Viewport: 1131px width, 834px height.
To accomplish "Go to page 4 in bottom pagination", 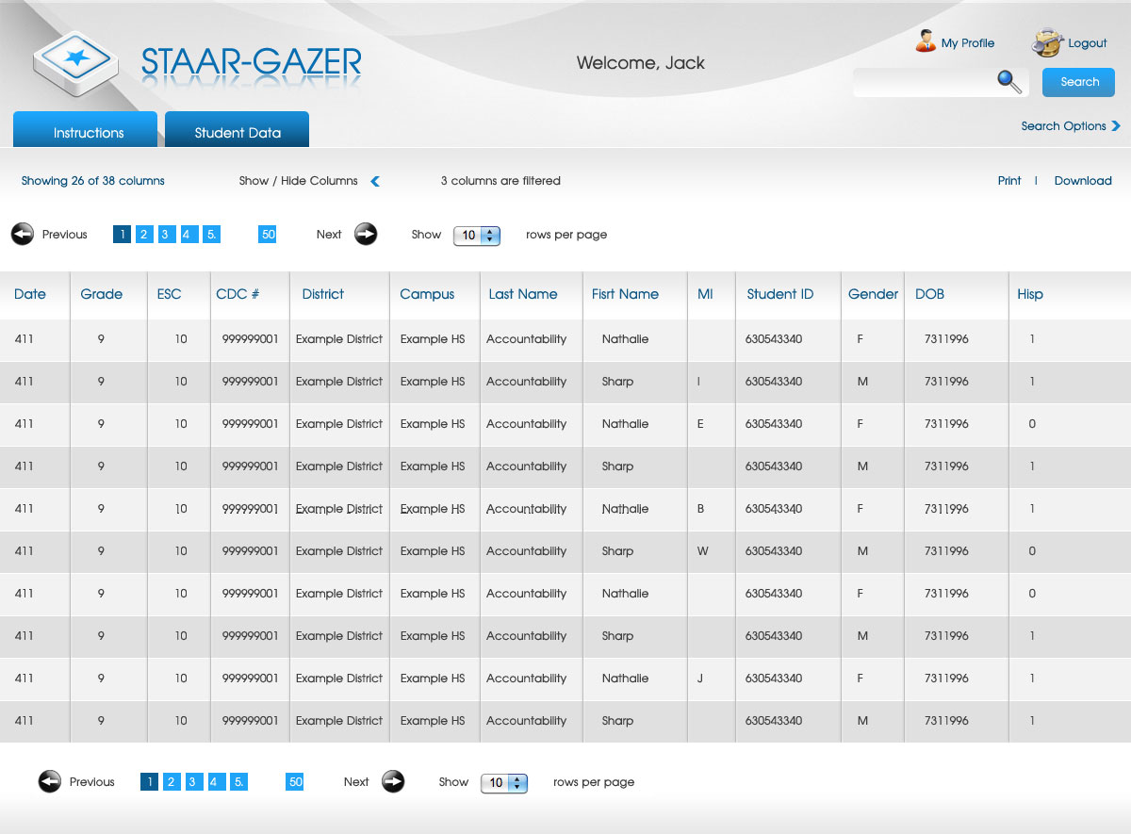I will [217, 782].
